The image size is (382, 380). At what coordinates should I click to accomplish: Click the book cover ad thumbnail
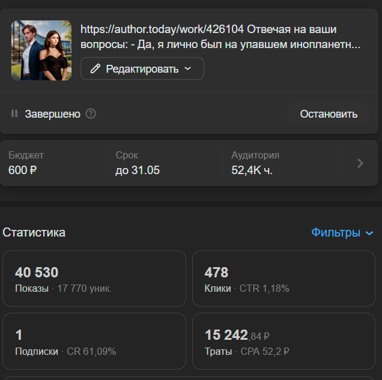point(41,50)
